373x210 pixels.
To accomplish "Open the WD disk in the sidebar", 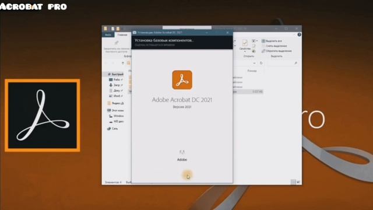I will pos(117,121).
